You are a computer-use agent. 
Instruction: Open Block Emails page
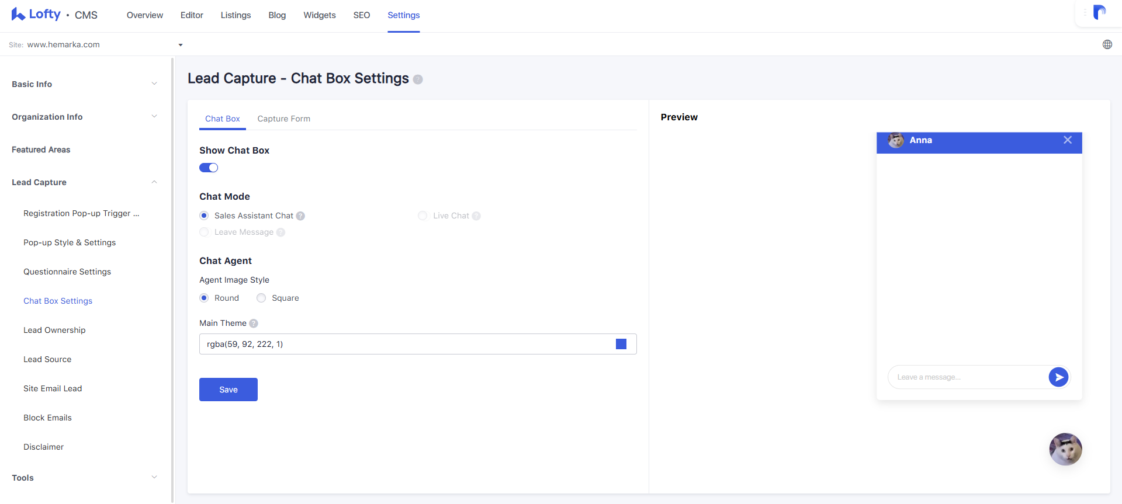[x=47, y=418]
